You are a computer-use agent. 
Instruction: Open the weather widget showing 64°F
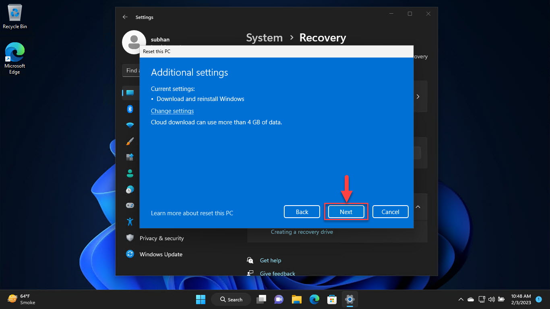pos(22,299)
